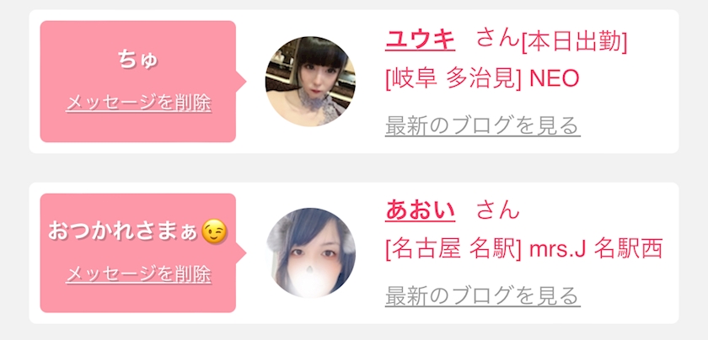708x340 pixels.
Task: Click the [岐阜 多治見] NEO shop text
Action: [482, 79]
